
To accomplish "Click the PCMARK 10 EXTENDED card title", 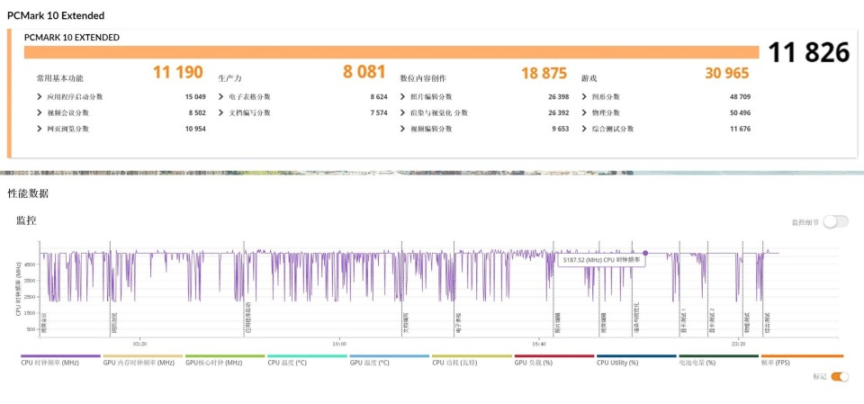I will pyautogui.click(x=72, y=38).
